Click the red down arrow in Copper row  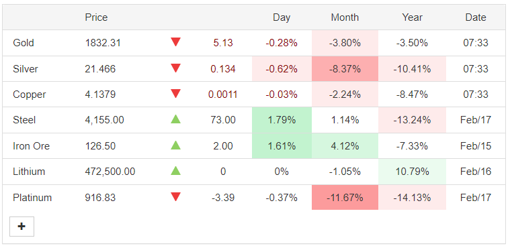(175, 93)
